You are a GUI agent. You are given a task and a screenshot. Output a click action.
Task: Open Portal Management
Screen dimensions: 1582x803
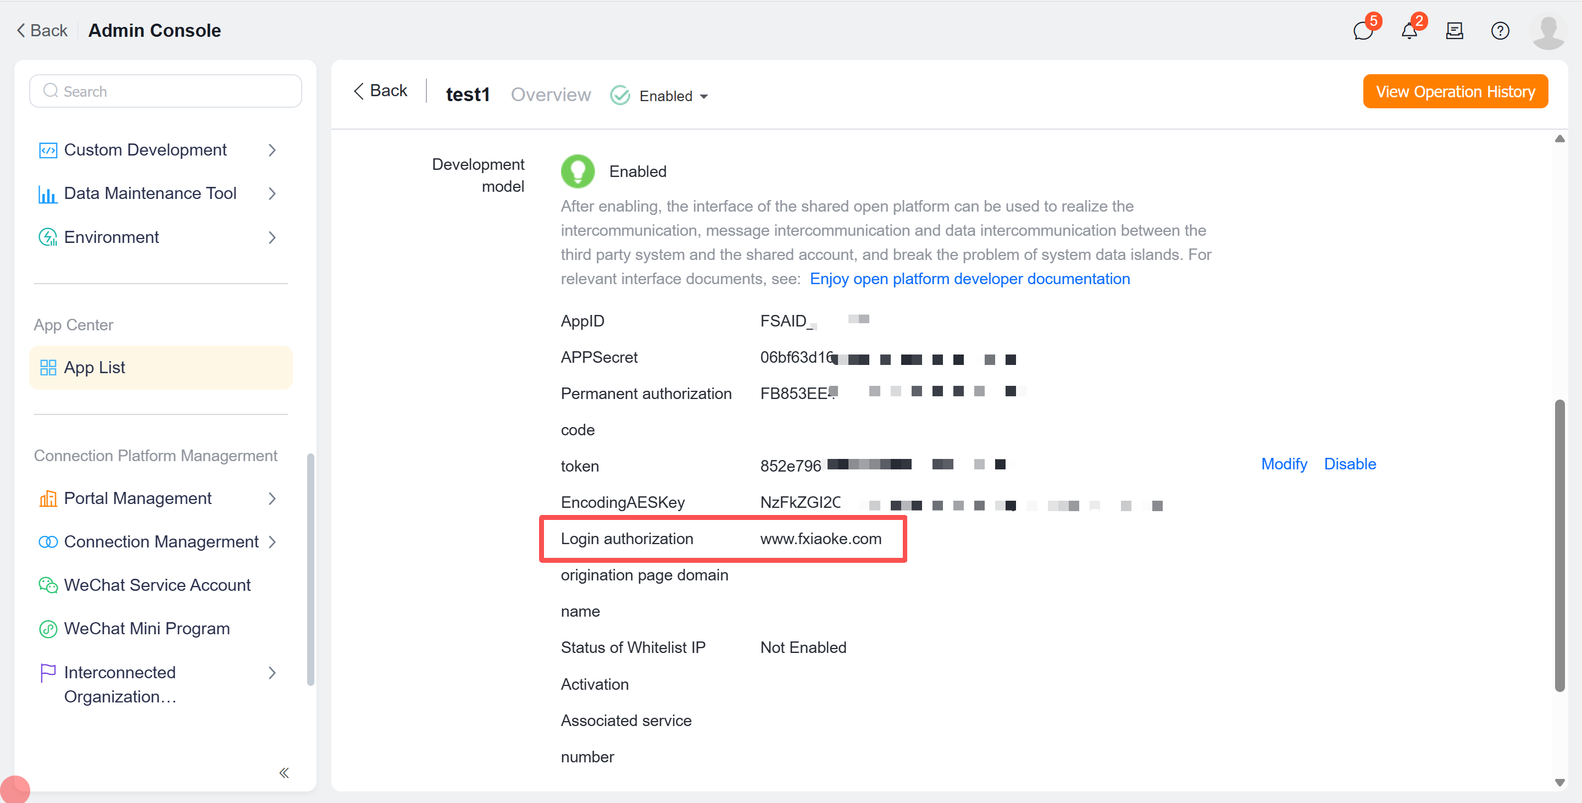(137, 497)
